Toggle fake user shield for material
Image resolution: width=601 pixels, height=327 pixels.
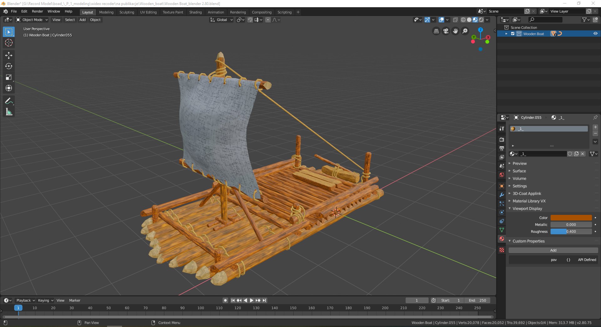point(570,154)
